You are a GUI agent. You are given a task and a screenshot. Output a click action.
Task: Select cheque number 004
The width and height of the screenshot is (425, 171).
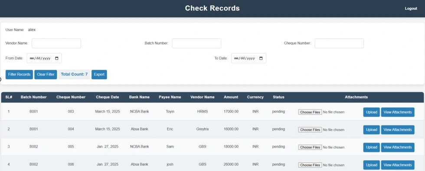[71, 129]
